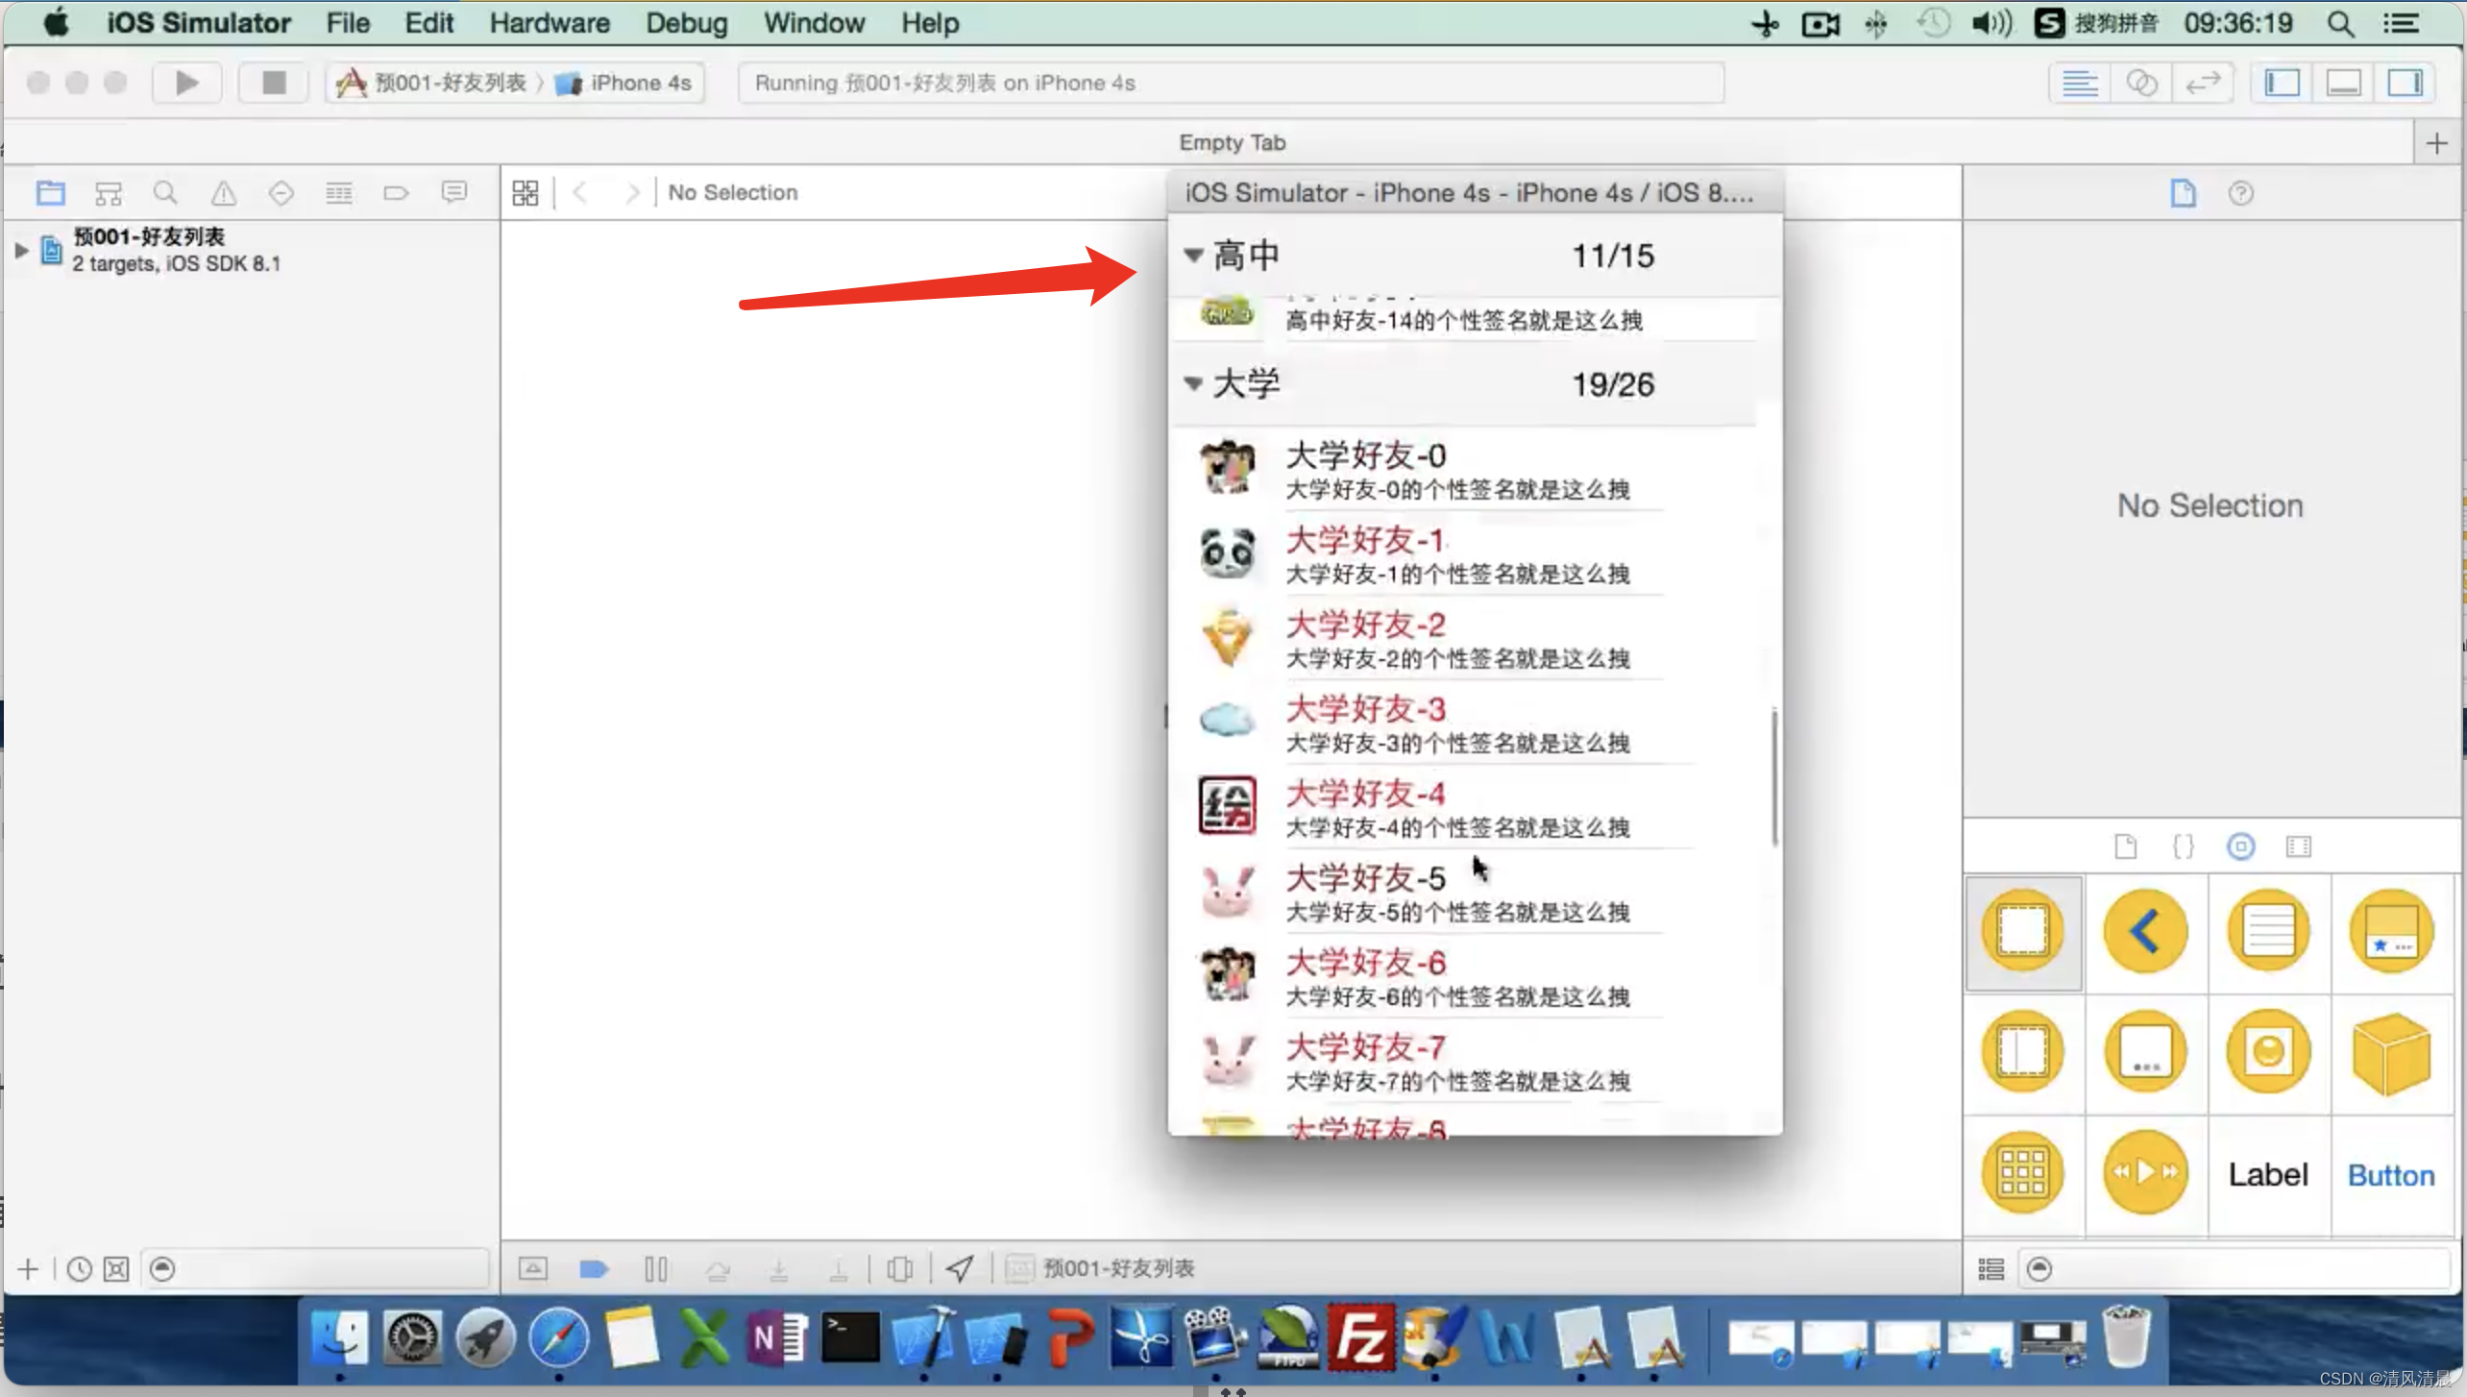The height and width of the screenshot is (1397, 2467).
Task: Toggle the utilities panel visibility
Action: [2406, 84]
